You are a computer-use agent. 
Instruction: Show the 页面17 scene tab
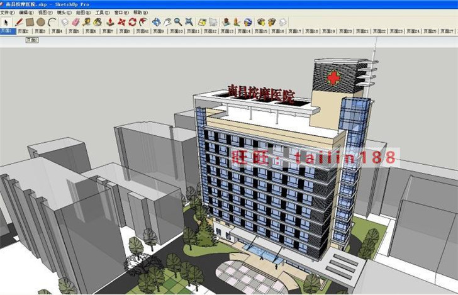click(x=294, y=31)
